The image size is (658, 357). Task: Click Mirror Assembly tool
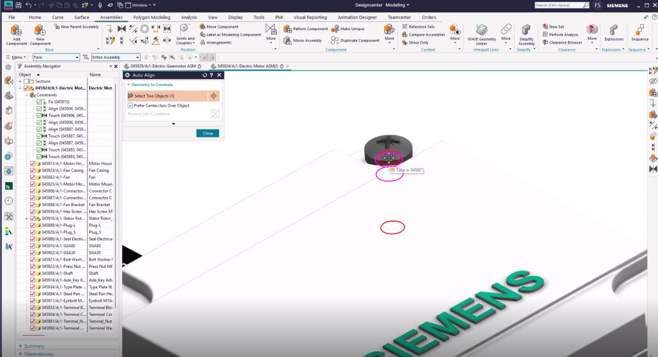pyautogui.click(x=303, y=40)
